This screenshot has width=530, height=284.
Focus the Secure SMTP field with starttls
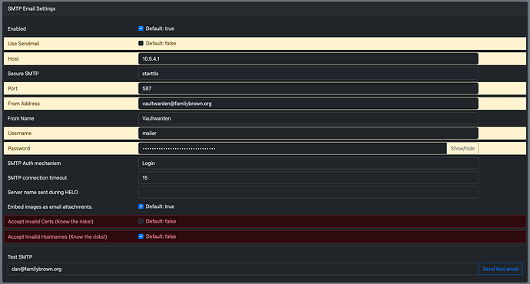tap(308, 74)
